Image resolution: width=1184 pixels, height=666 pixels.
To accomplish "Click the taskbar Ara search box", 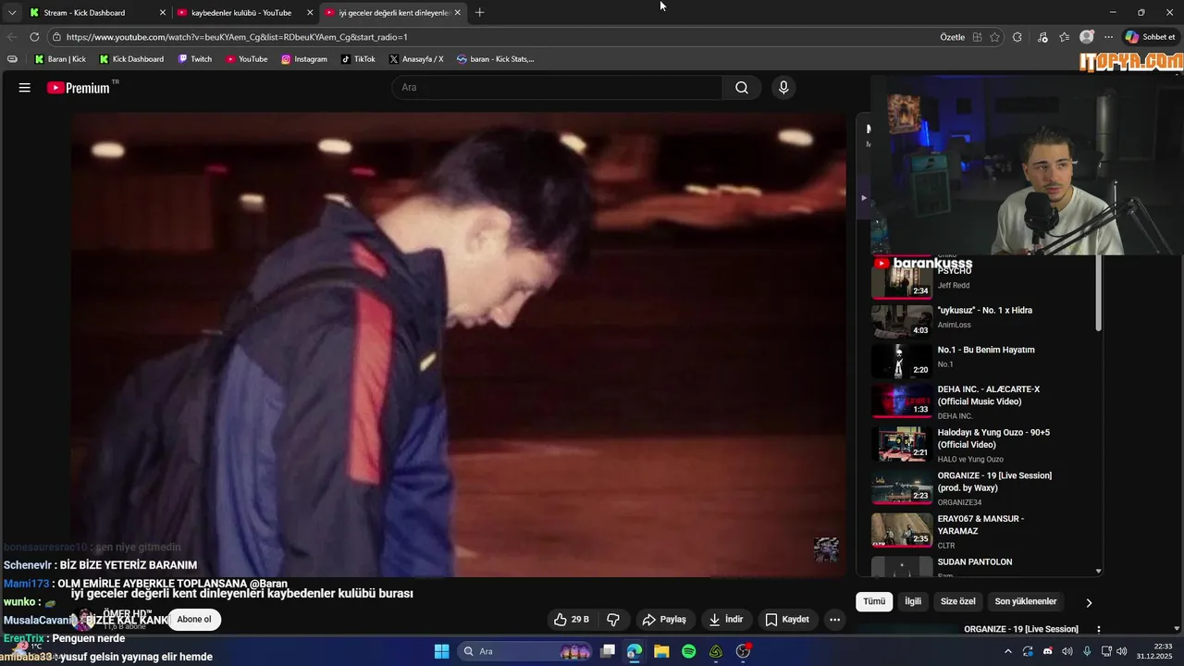I will click(525, 651).
